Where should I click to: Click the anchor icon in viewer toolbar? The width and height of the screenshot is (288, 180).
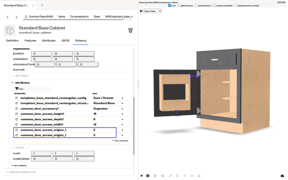point(199,176)
